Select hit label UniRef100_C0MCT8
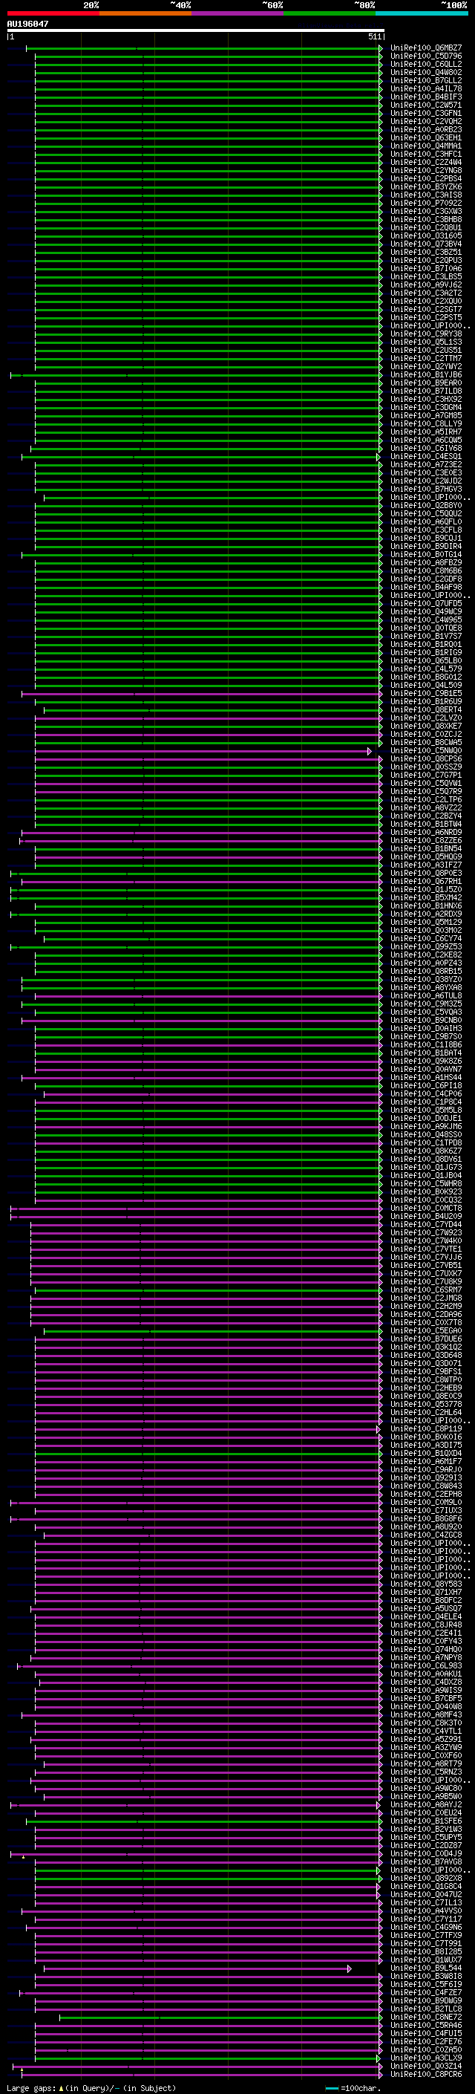Screen dimensions: 475x2094 point(426,1208)
